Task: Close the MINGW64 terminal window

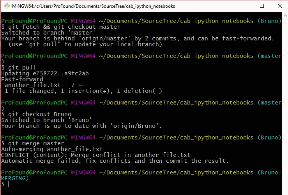Action: pyautogui.click(x=278, y=6)
